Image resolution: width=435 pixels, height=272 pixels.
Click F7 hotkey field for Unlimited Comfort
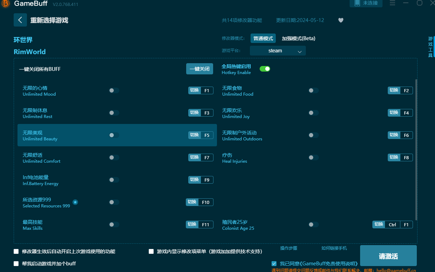[207, 157]
